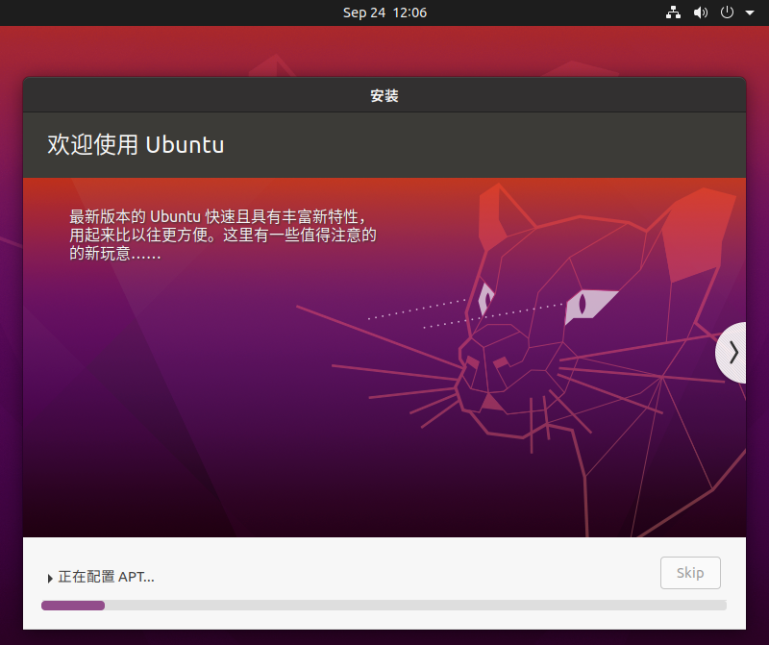Expand the system menu arrow
This screenshot has width=769, height=645.
[750, 13]
